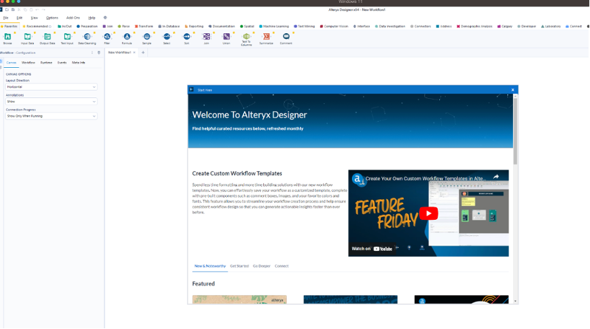The width and height of the screenshot is (590, 329).
Task: Select the Parse tool category
Action: (x=123, y=27)
